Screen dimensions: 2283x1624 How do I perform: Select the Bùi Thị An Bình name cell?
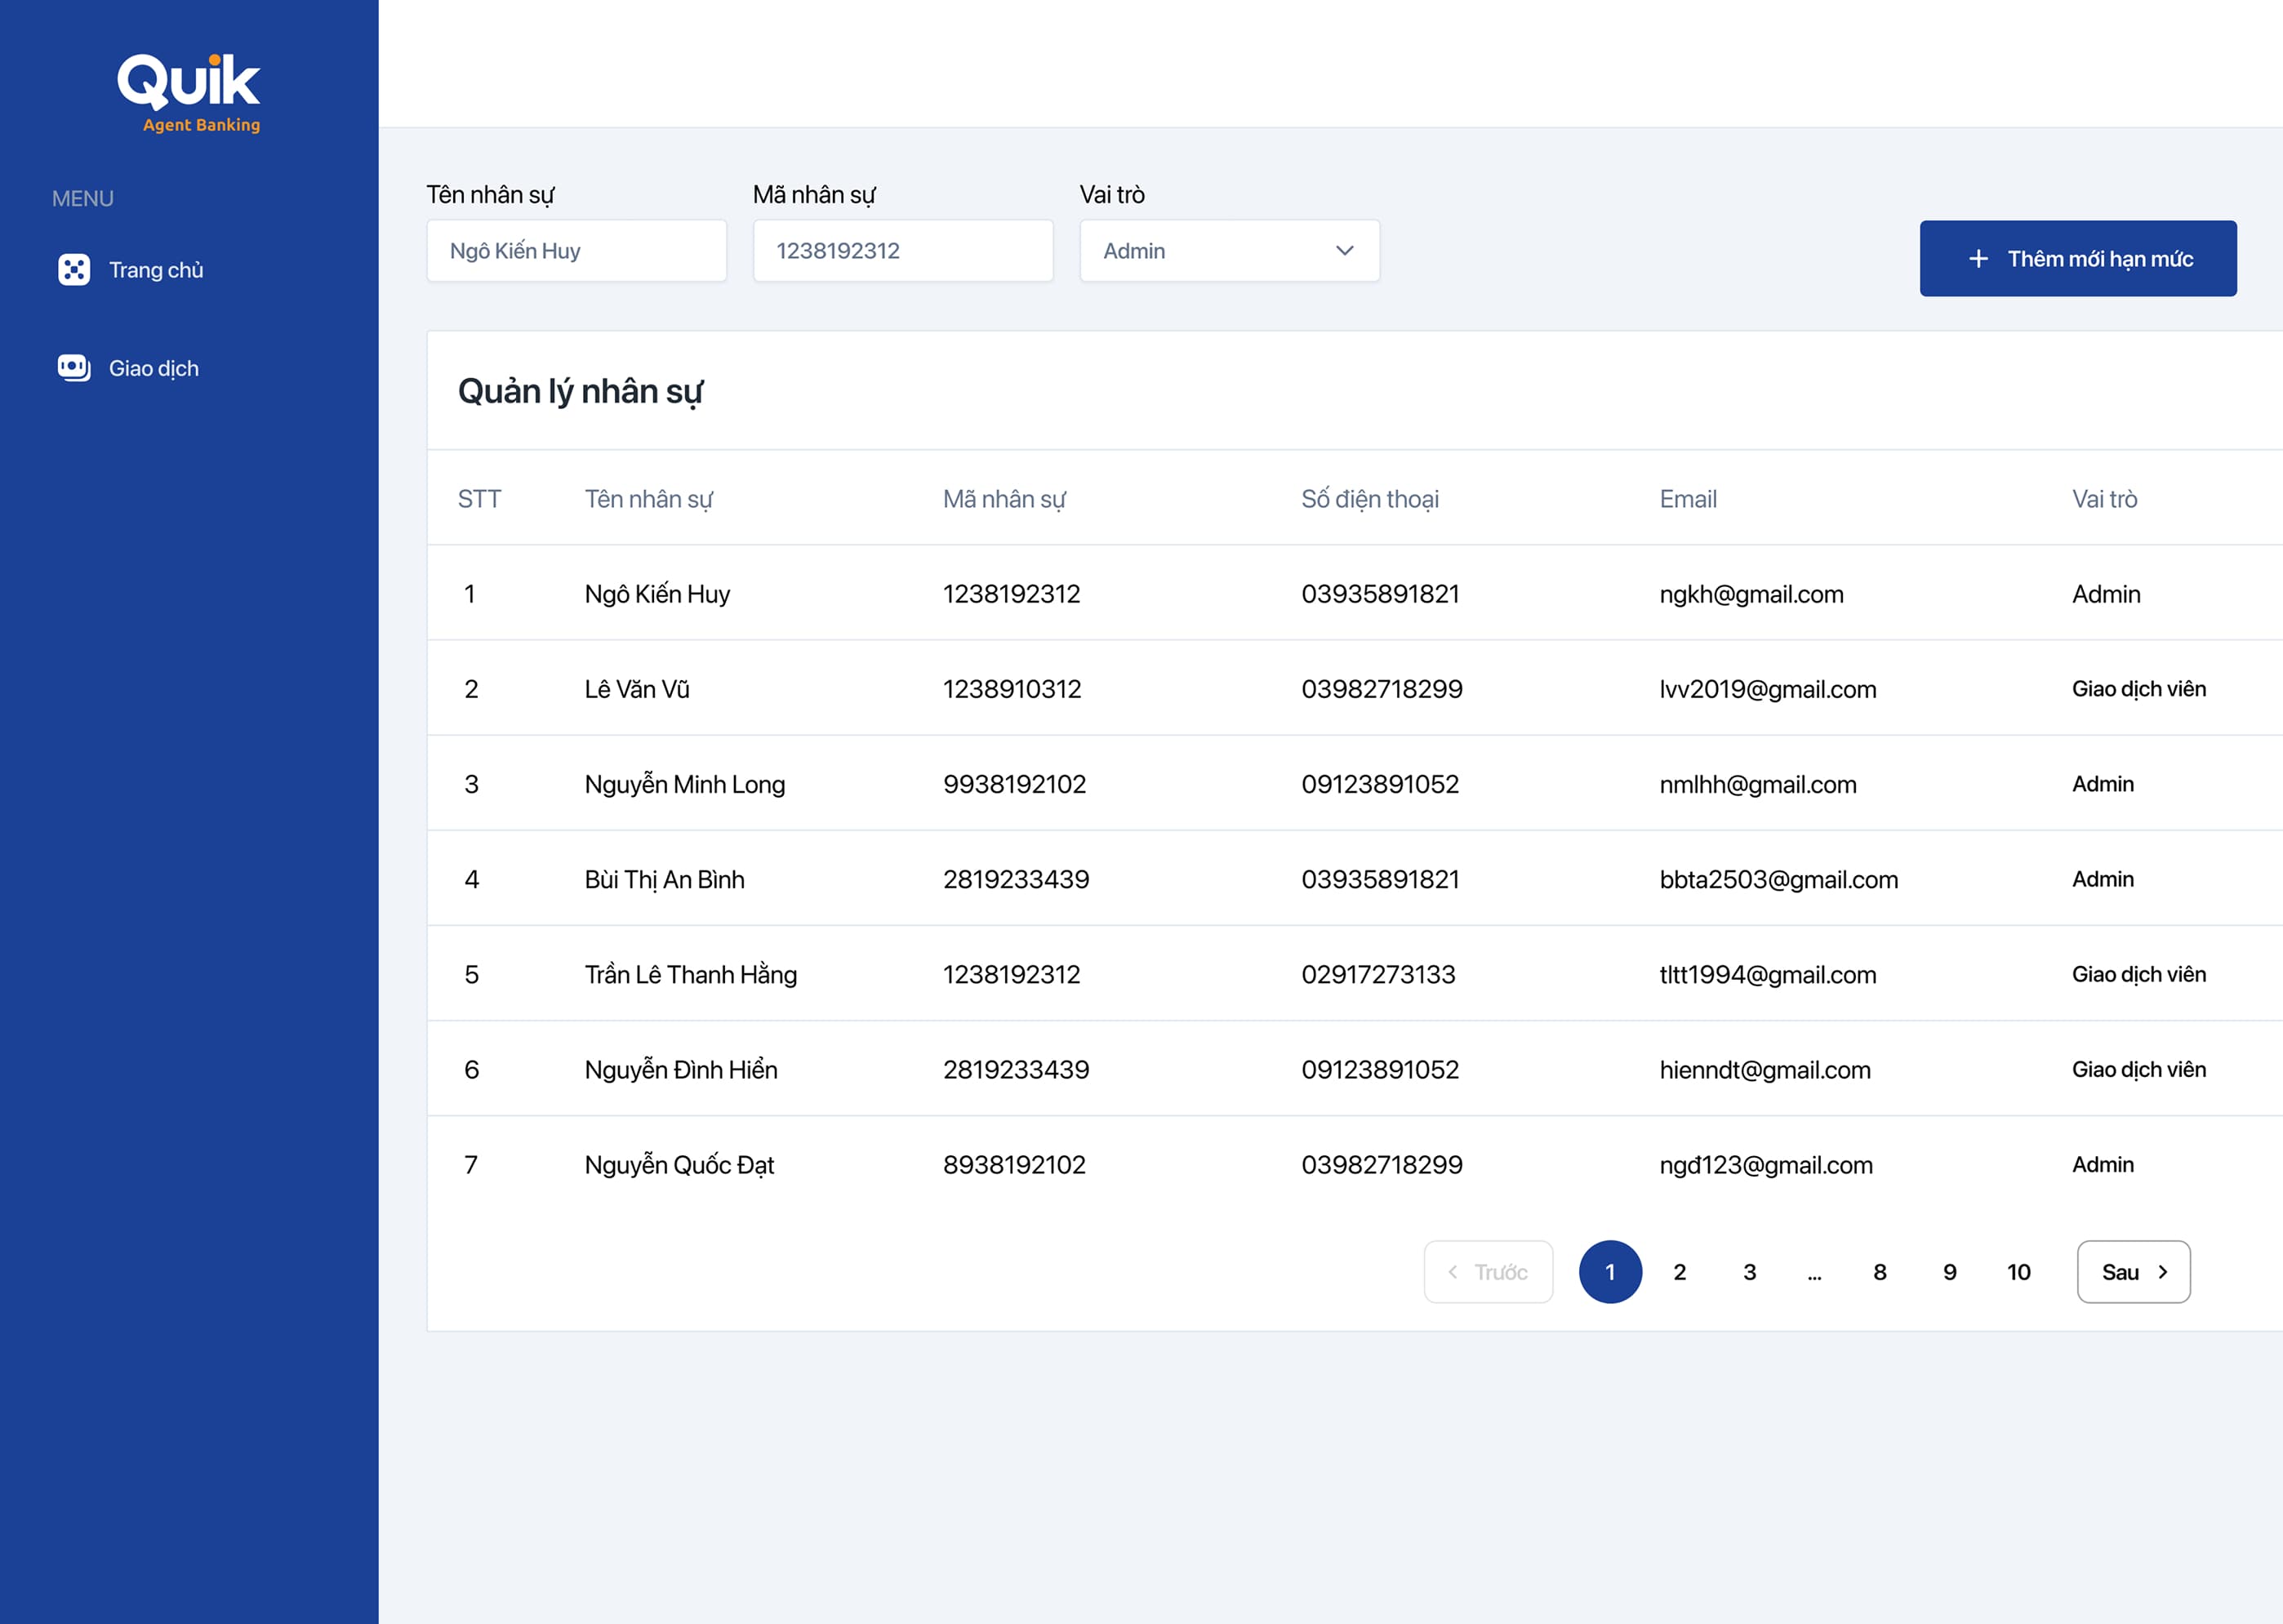click(x=665, y=880)
